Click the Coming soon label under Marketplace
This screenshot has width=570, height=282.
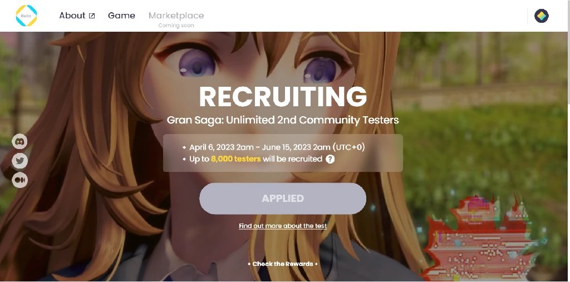click(176, 26)
